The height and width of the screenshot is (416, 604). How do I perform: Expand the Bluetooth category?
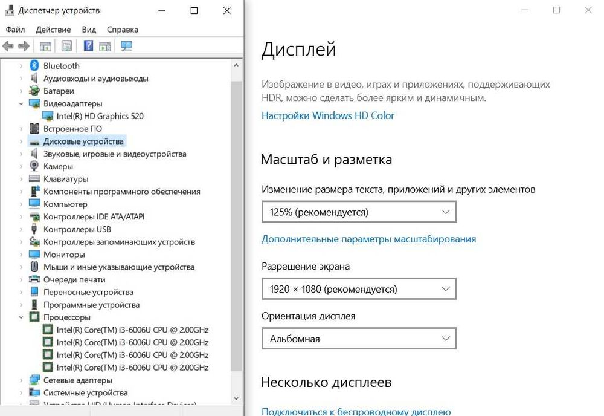pos(21,66)
